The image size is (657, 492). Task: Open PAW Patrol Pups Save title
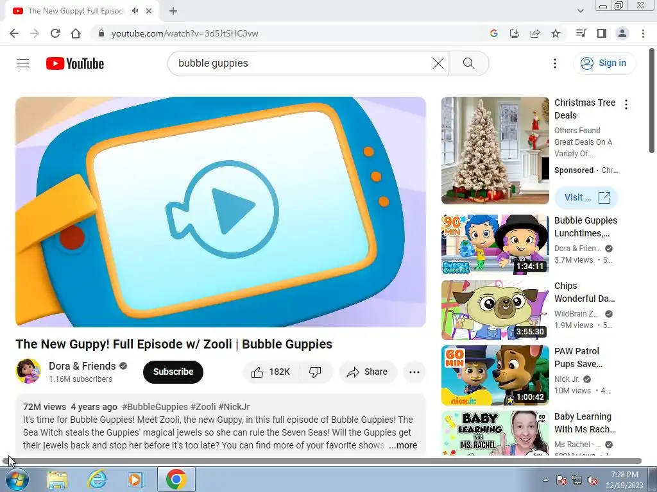578,357
